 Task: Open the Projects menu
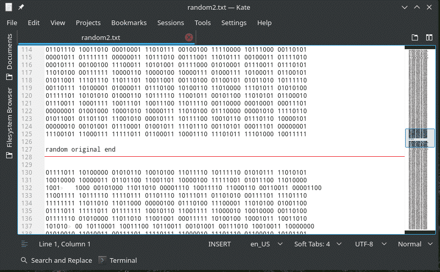pos(88,23)
